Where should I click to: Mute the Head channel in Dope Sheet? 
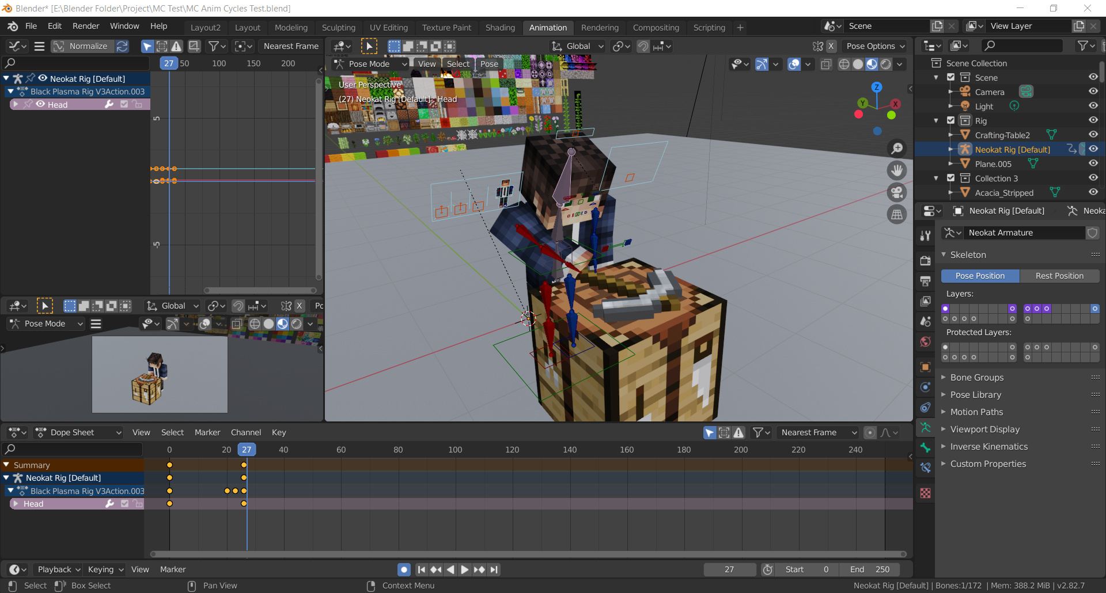pos(124,503)
